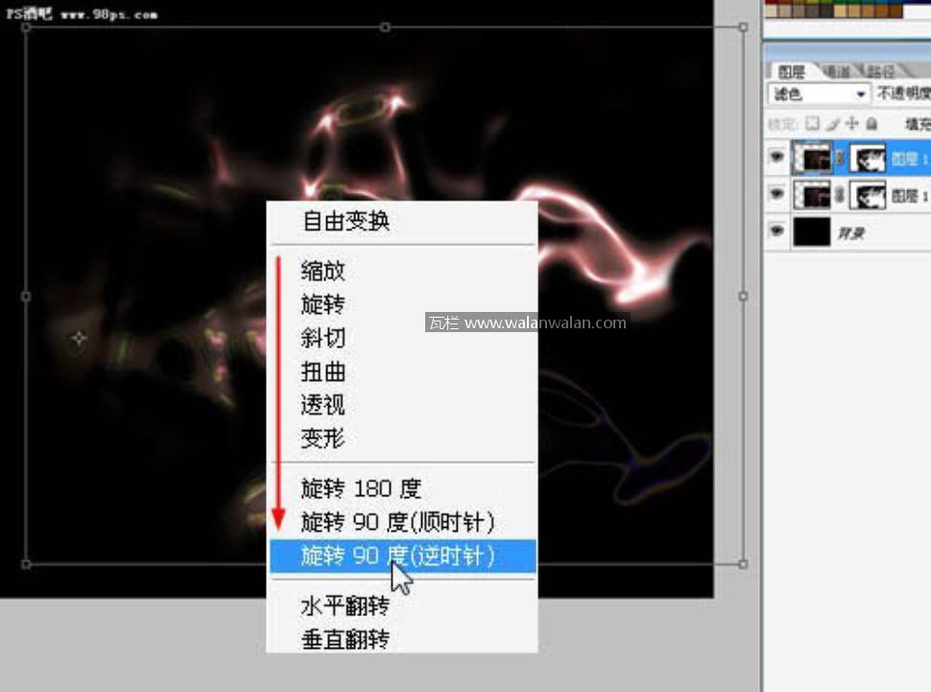Choose 水平翻转 in the context menu
931x692 pixels.
tap(346, 606)
